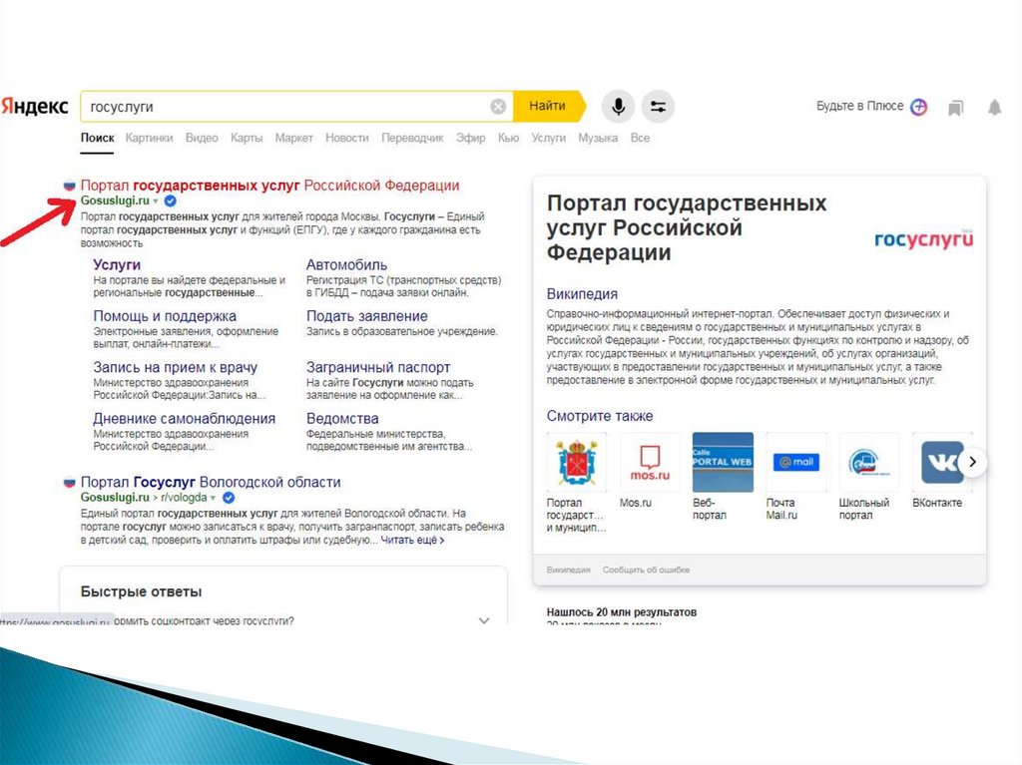The height and width of the screenshot is (765, 1022).
Task: Open the Помощь и поддержка sitelink
Action: point(165,316)
